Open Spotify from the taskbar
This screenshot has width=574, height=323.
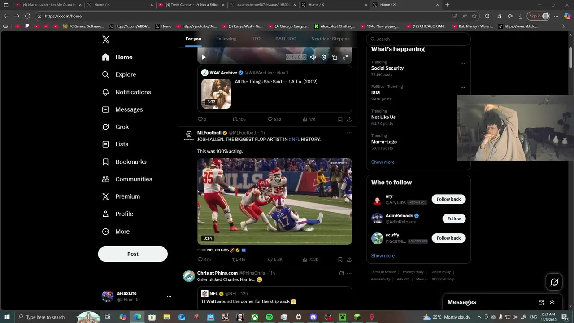[269, 317]
